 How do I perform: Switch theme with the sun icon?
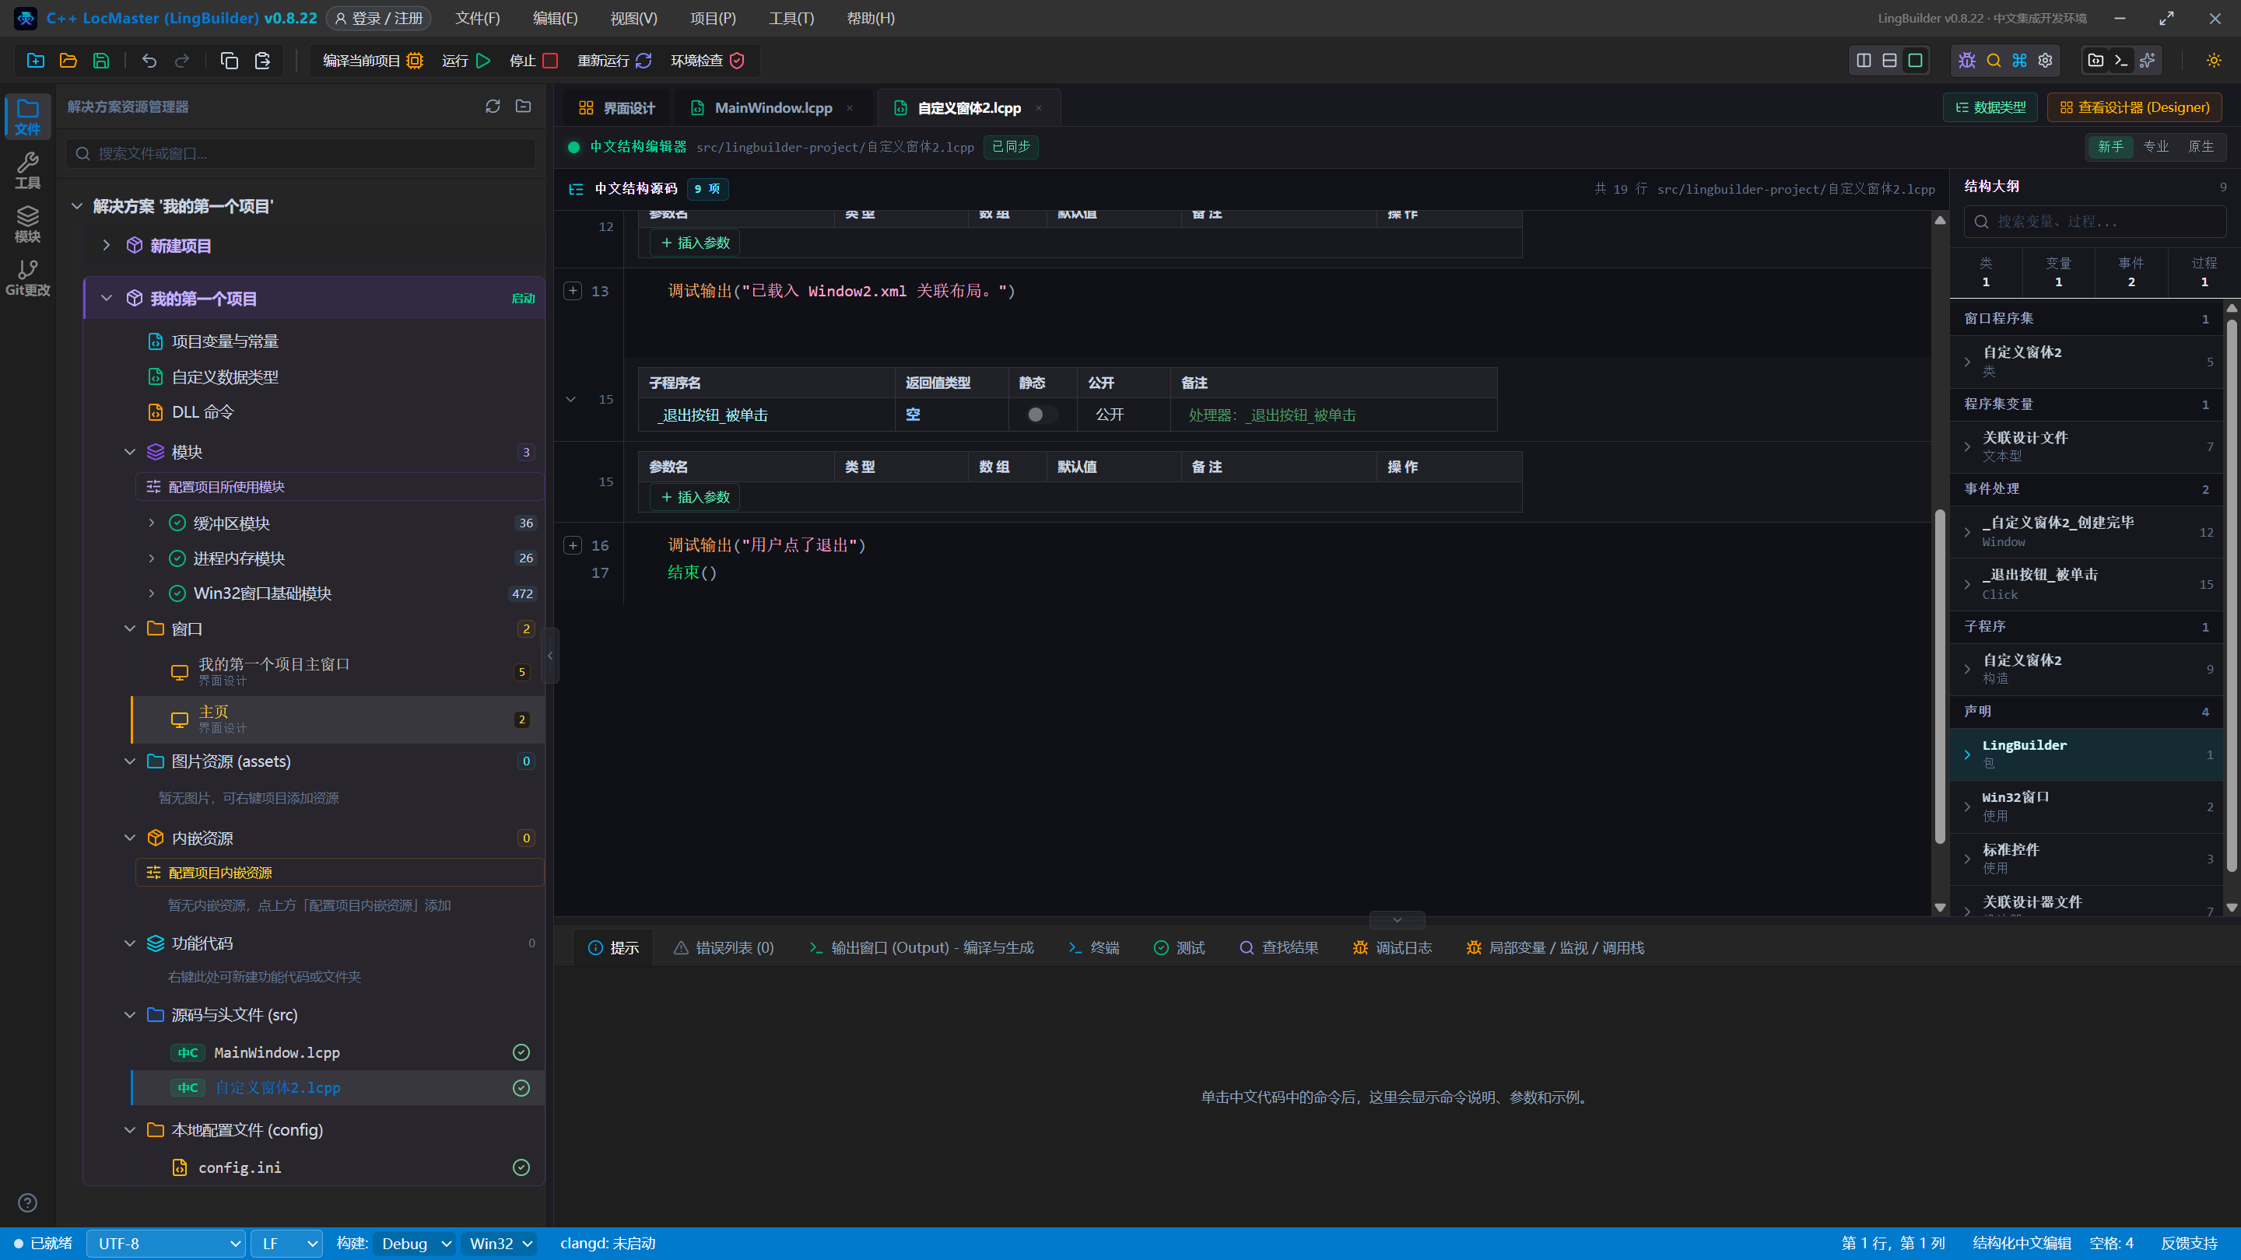click(2213, 61)
